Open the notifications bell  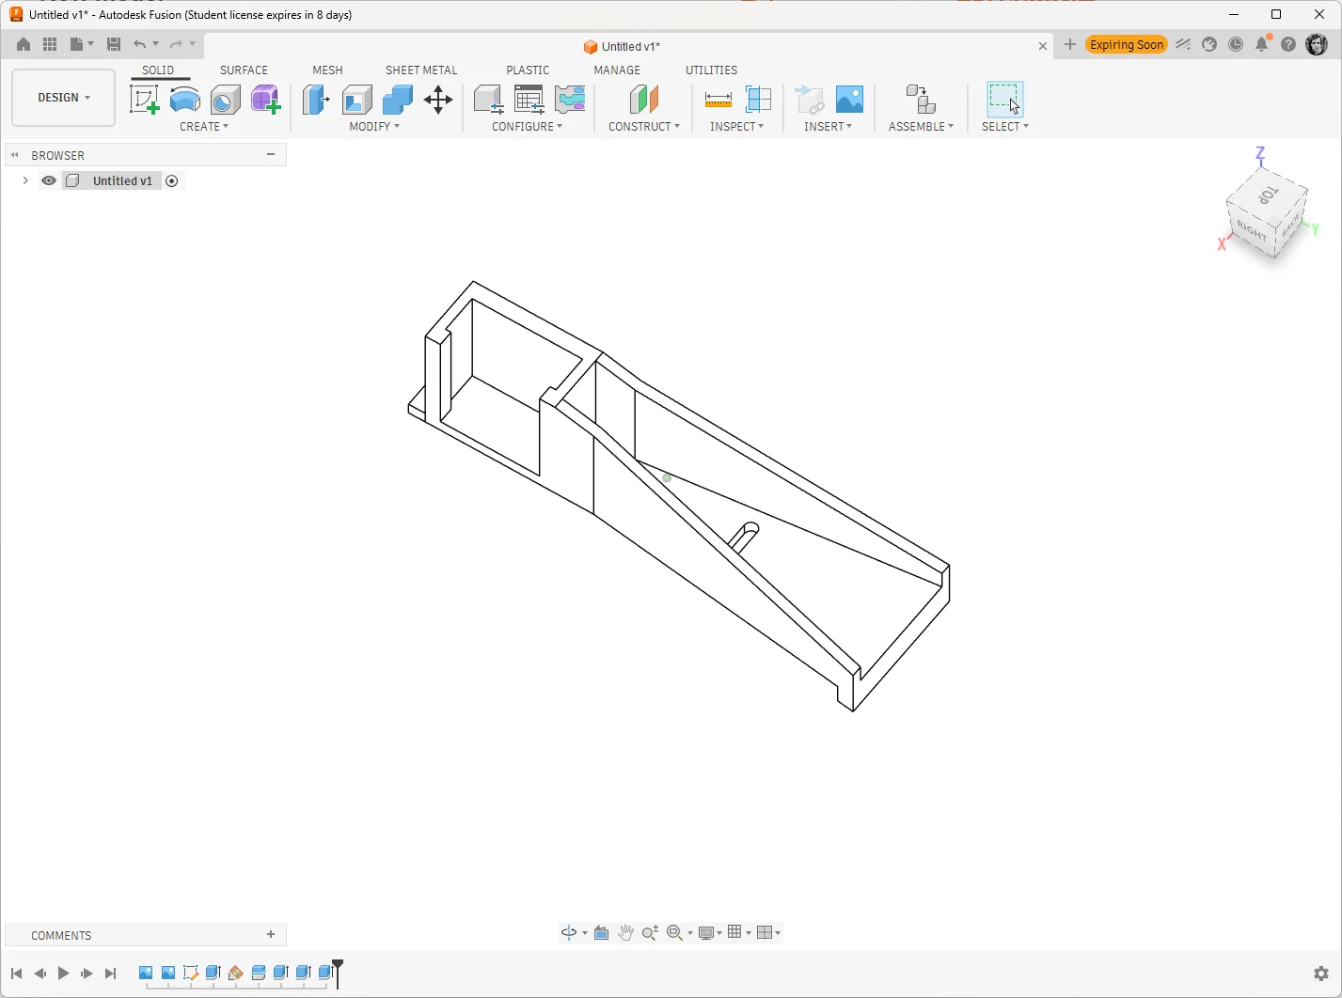click(1263, 43)
